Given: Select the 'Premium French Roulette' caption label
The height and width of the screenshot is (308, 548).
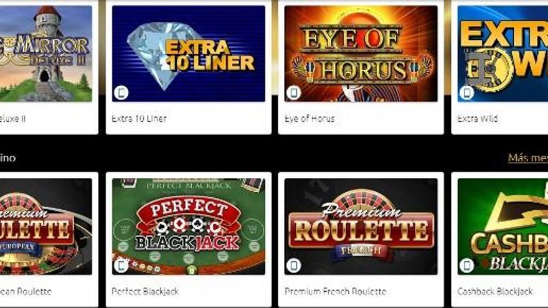Looking at the screenshot, I should tap(336, 291).
